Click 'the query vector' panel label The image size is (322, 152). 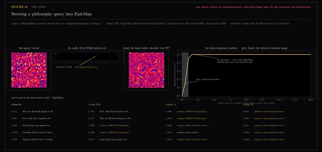coord(29,48)
